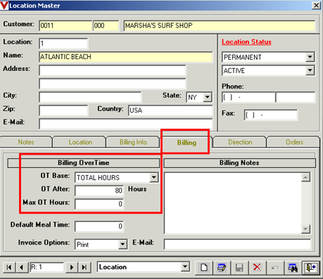Go to the next record
The image size is (323, 279).
72,267
